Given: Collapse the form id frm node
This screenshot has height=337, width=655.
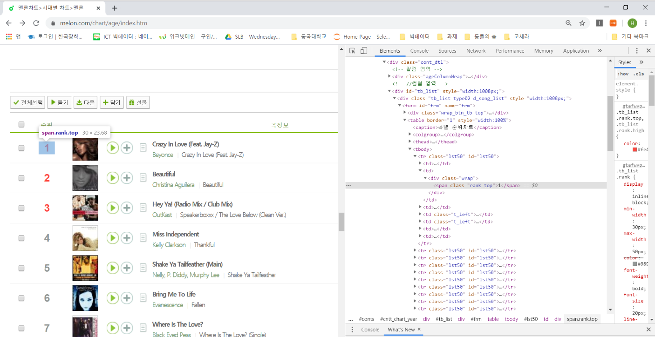Looking at the screenshot, I should pyautogui.click(x=400, y=106).
